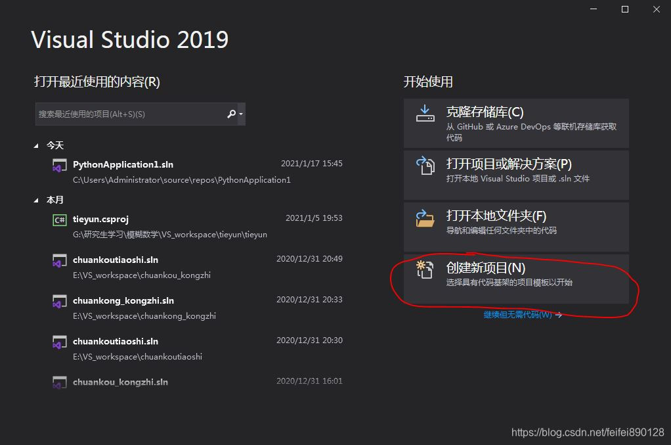Focus the recent projects search box
This screenshot has height=445, width=671.
tap(131, 114)
